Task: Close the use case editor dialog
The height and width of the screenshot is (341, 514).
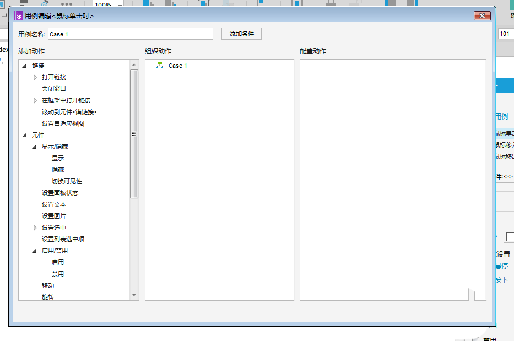Action: [482, 16]
